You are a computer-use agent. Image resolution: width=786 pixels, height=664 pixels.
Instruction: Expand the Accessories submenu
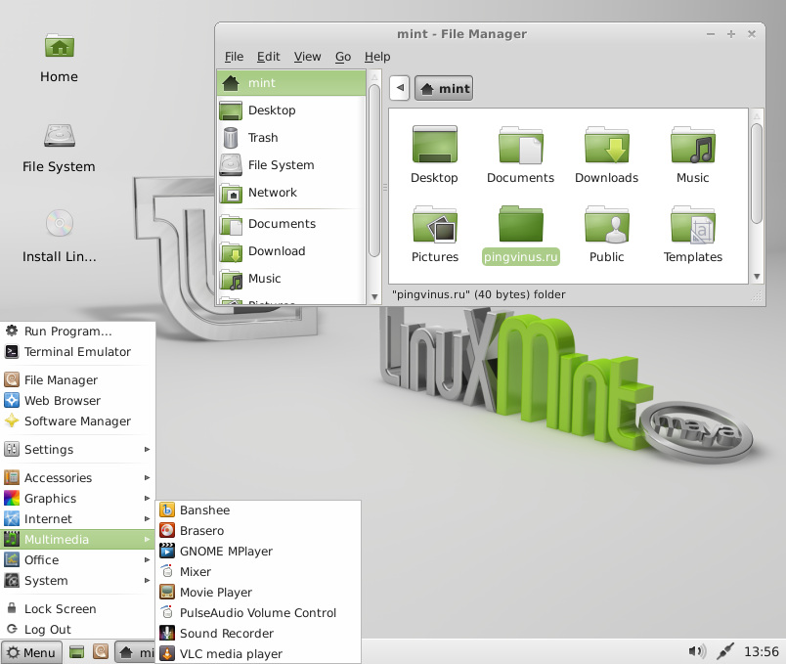(x=77, y=478)
